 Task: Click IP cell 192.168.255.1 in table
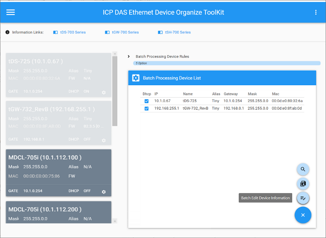click(x=166, y=108)
